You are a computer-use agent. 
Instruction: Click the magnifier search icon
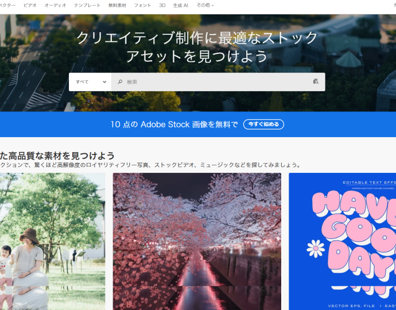pyautogui.click(x=120, y=82)
